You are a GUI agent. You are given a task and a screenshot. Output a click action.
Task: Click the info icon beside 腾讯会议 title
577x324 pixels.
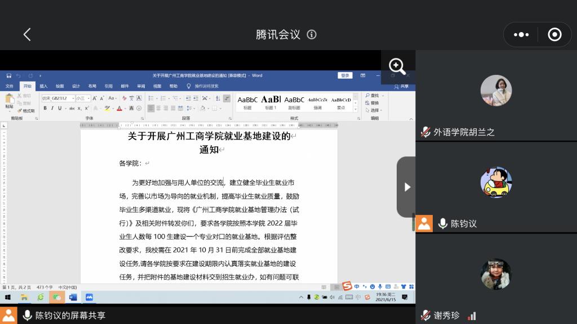(x=312, y=35)
